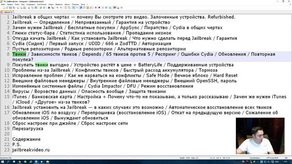This screenshot has height=164, width=292.
Task: Click the Copy toolbar icon
Action: pyautogui.click(x=32, y=8)
